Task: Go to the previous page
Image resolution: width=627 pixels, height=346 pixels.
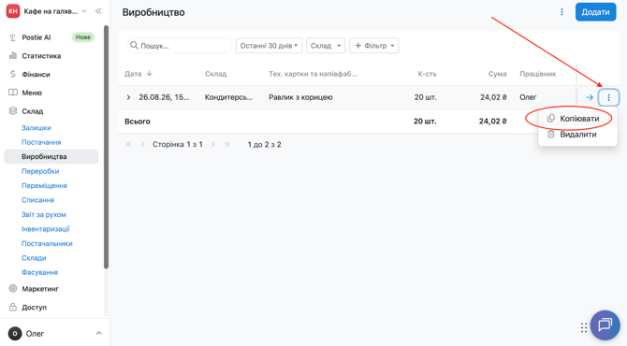Action: (143, 144)
